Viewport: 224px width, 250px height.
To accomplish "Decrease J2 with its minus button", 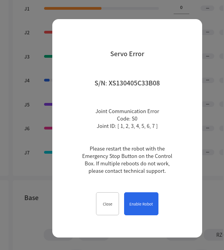I will pos(208,32).
